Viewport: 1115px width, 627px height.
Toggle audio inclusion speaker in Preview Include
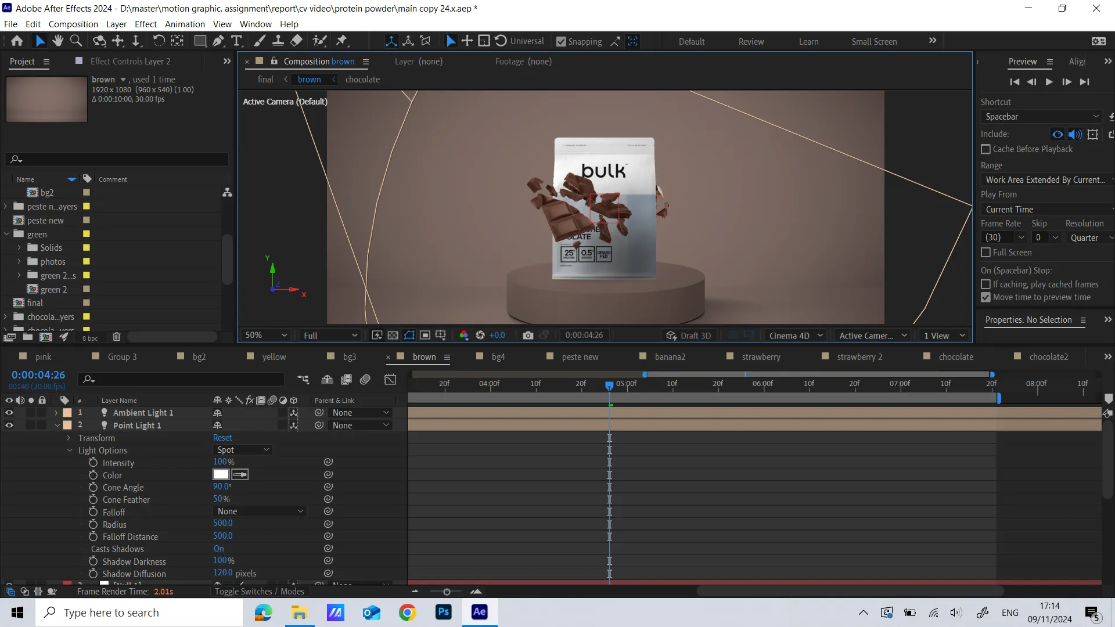[1075, 135]
